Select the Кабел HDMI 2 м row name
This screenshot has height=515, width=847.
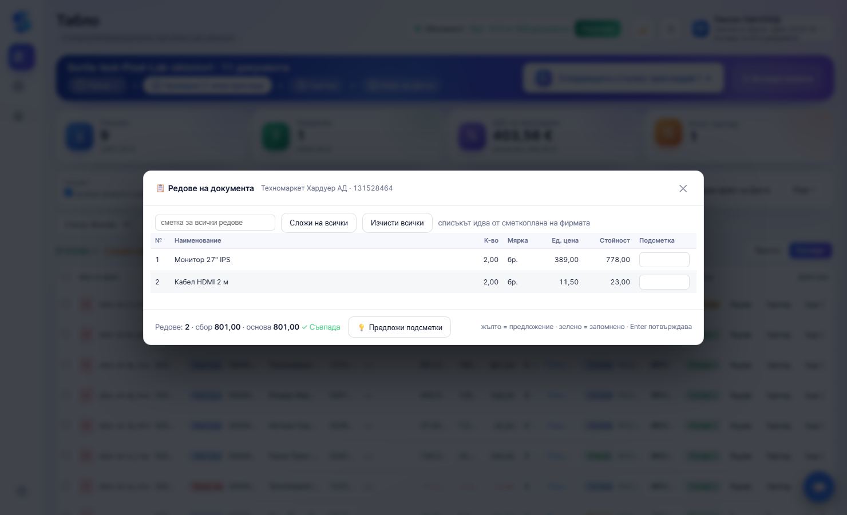201,282
